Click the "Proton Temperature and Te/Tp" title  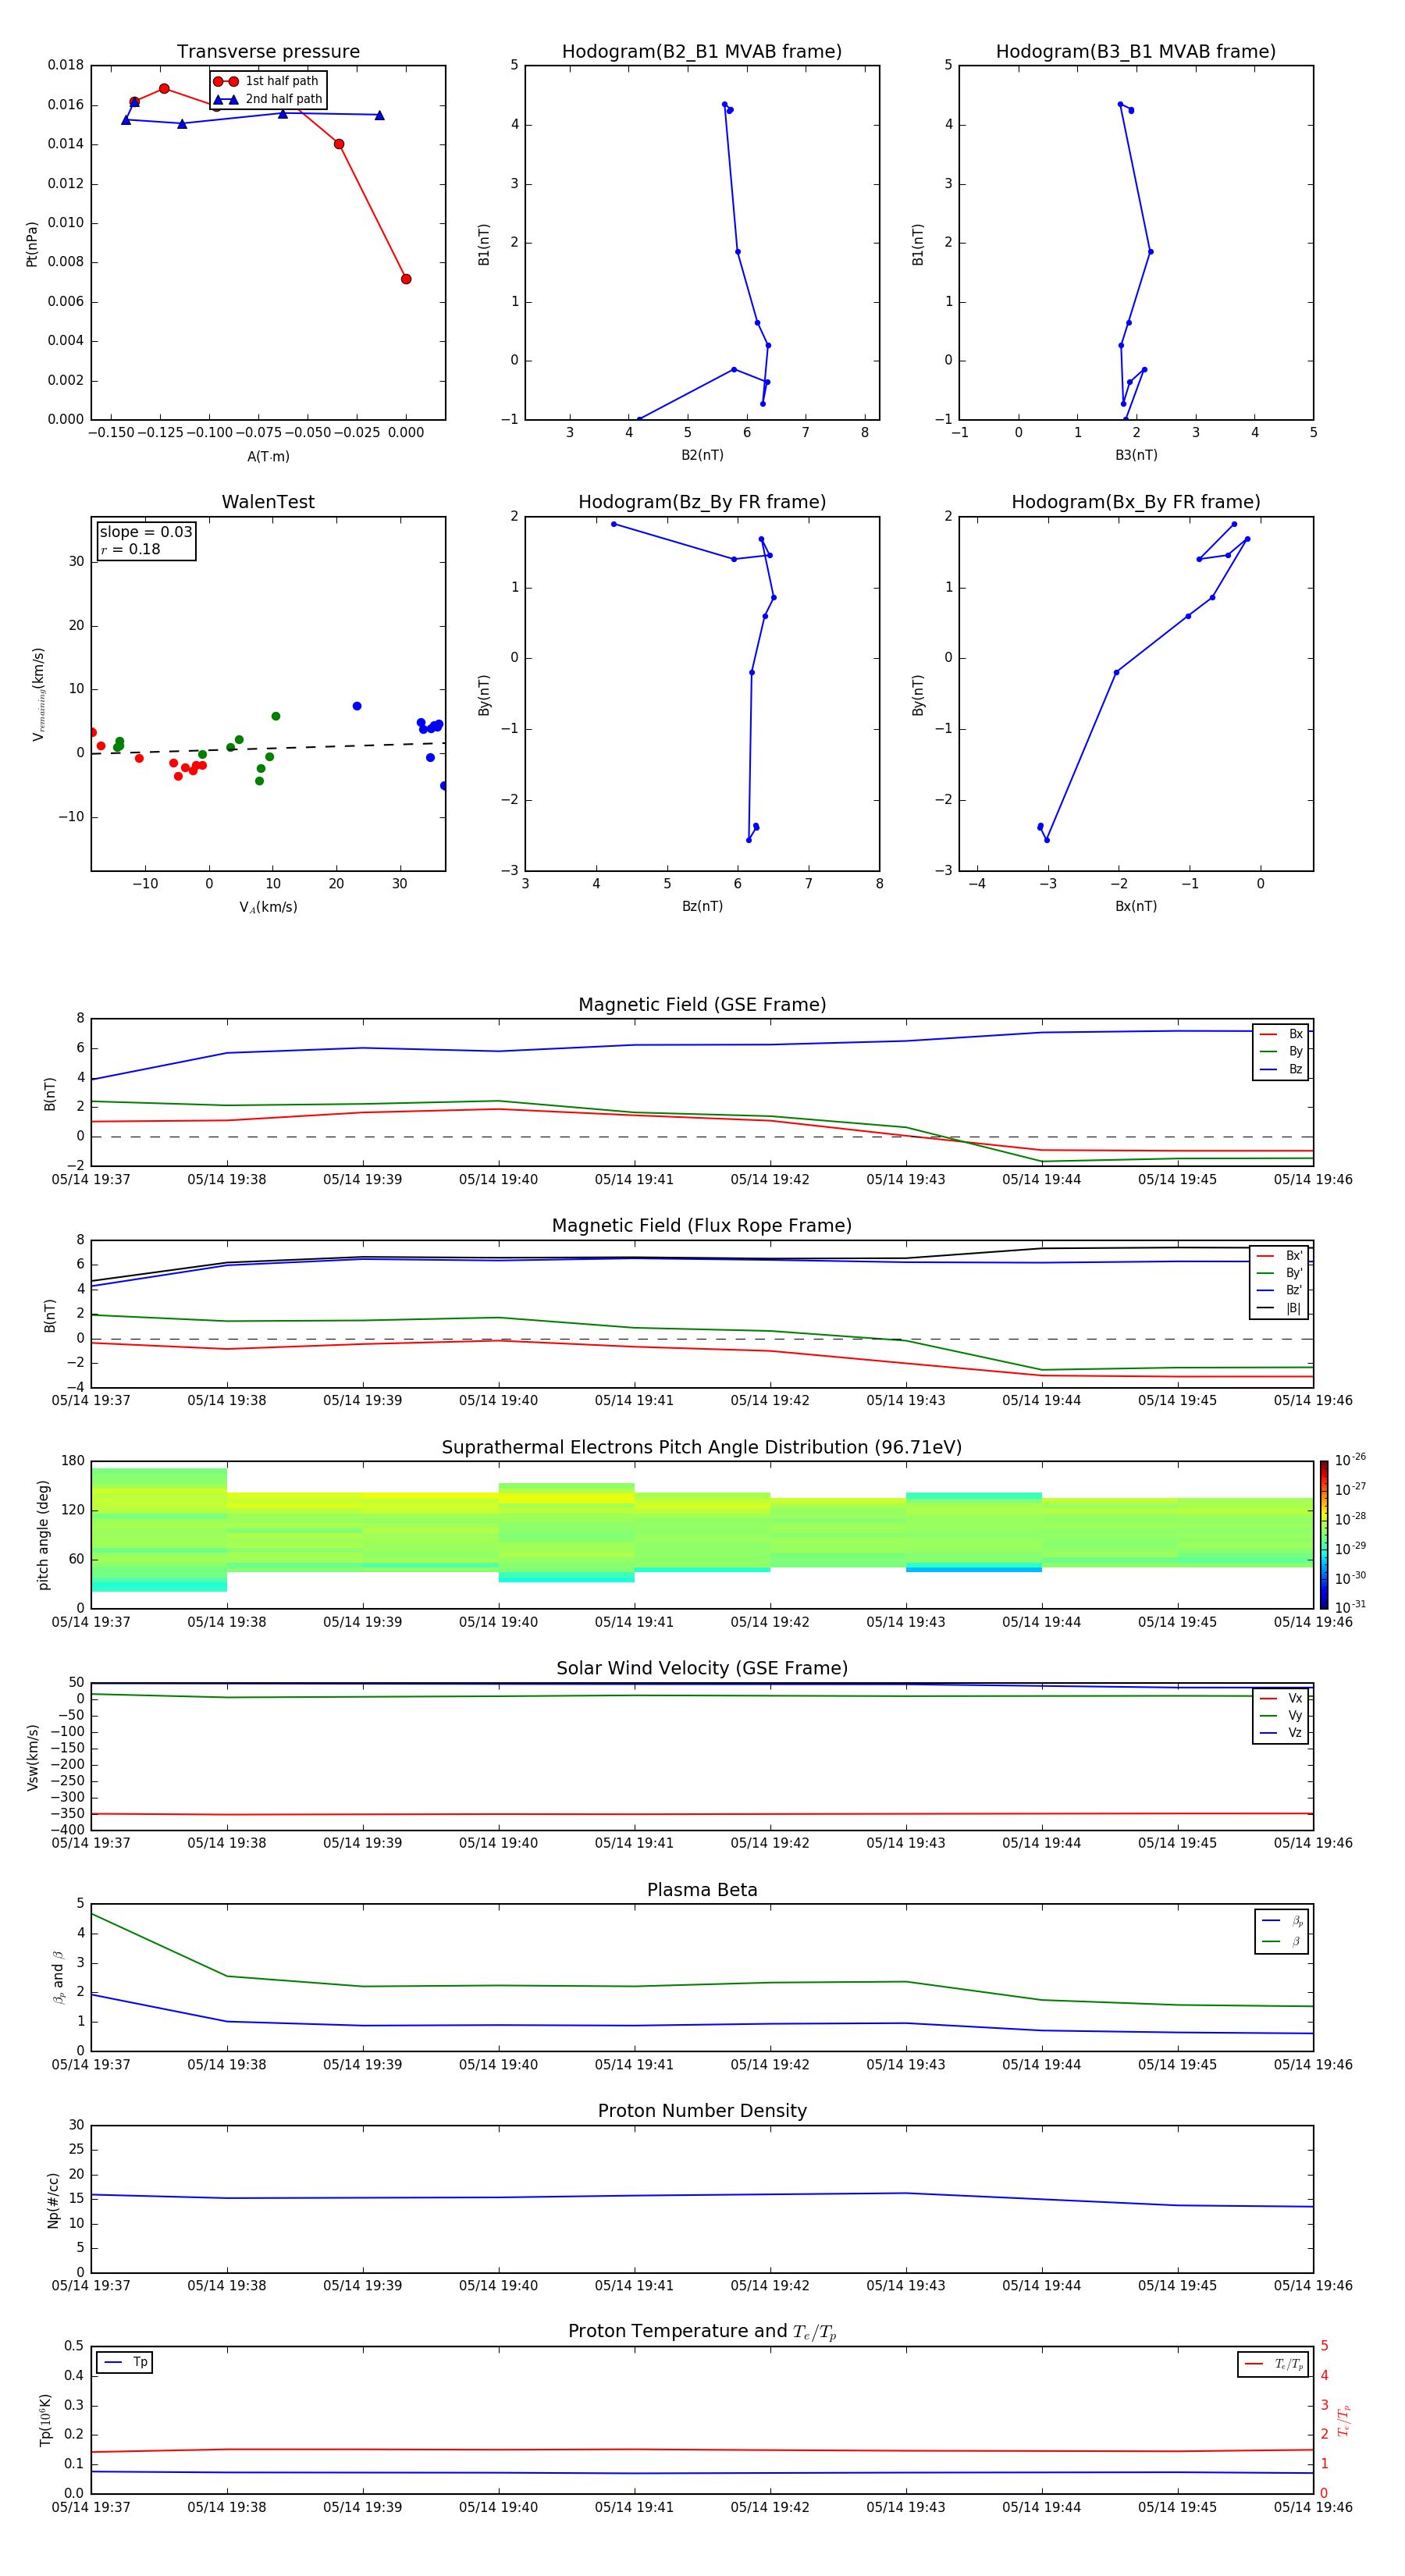point(702,2332)
